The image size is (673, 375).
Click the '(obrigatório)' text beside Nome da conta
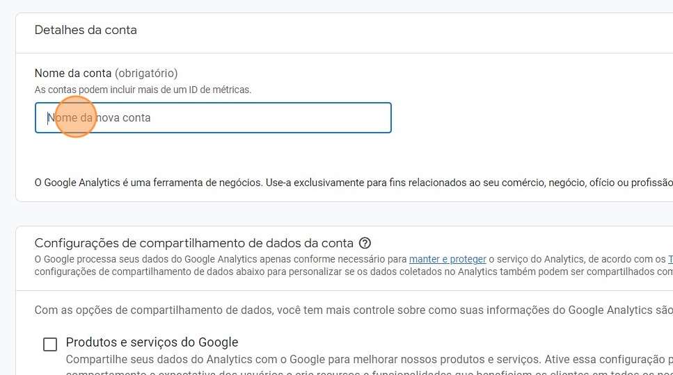pos(146,73)
